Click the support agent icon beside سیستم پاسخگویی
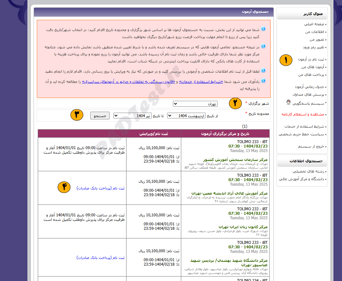Image resolution: width=342 pixels, height=281 pixels. coord(289,102)
